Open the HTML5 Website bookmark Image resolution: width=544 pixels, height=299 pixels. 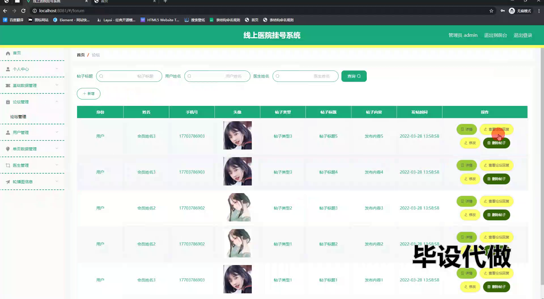coord(160,20)
